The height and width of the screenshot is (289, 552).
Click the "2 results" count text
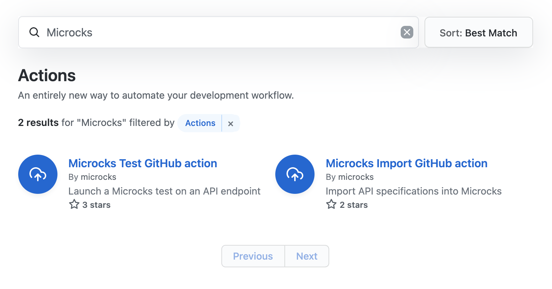point(38,123)
